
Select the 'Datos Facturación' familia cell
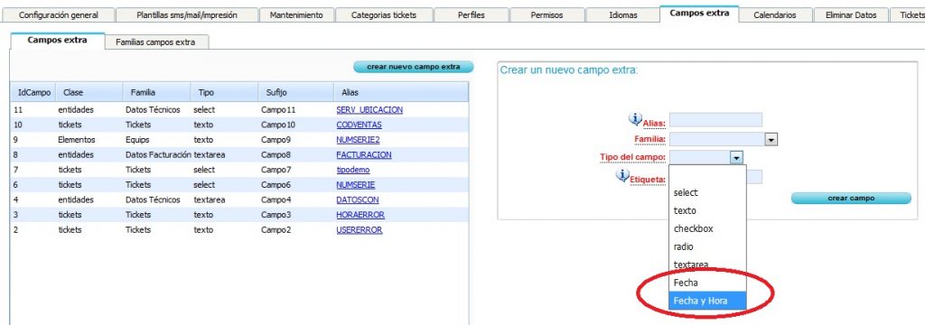tap(158, 154)
